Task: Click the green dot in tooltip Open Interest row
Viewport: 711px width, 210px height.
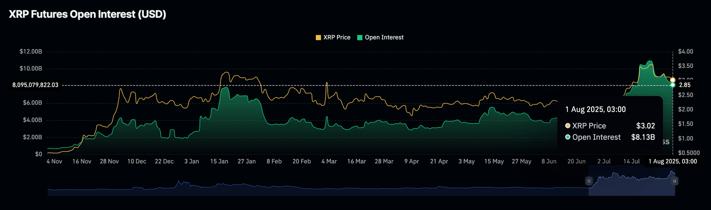Action: click(568, 137)
